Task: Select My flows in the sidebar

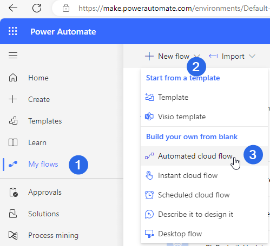Action: point(43,164)
